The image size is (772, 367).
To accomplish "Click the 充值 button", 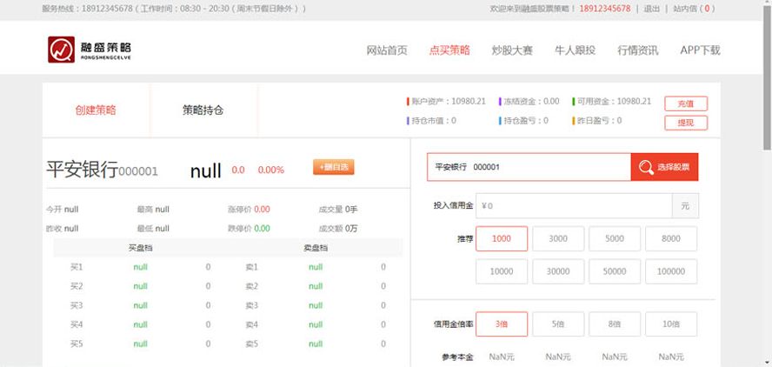I will 686,104.
